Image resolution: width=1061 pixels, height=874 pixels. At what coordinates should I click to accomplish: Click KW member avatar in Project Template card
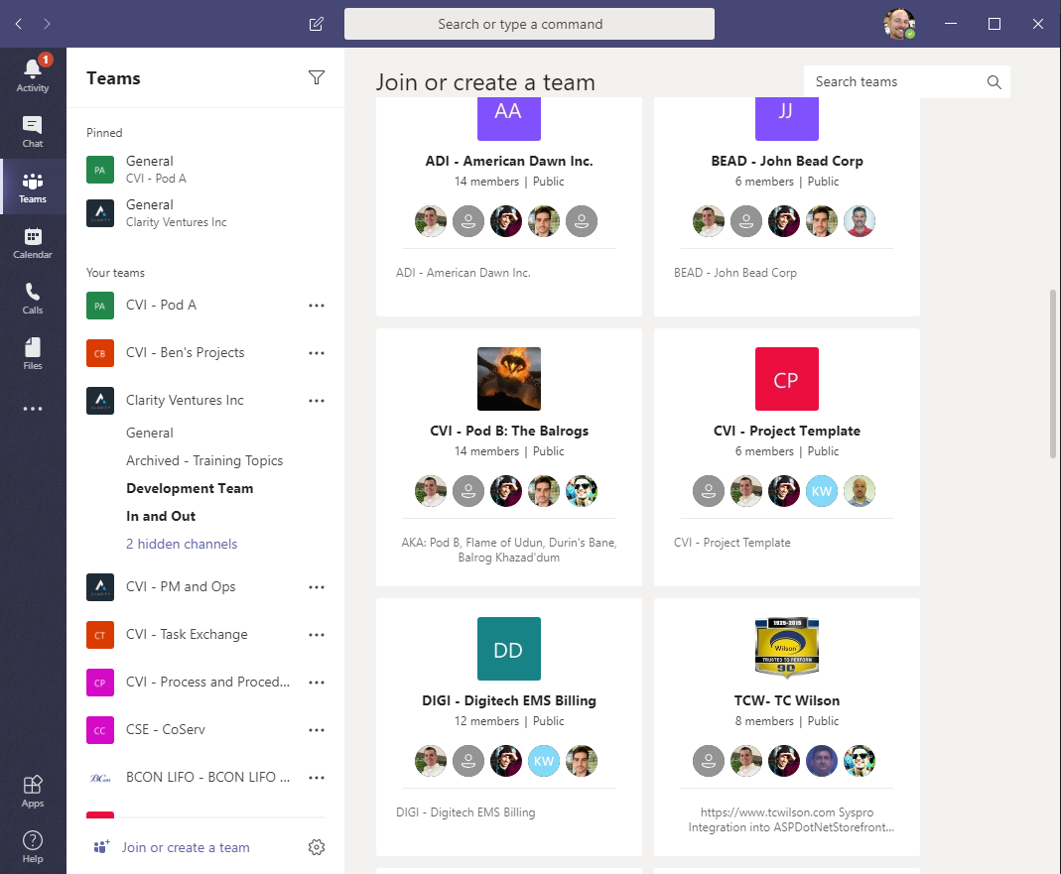821,491
